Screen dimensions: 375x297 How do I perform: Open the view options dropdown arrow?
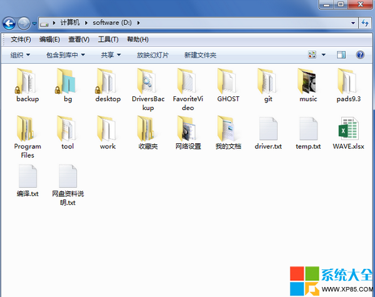point(324,55)
